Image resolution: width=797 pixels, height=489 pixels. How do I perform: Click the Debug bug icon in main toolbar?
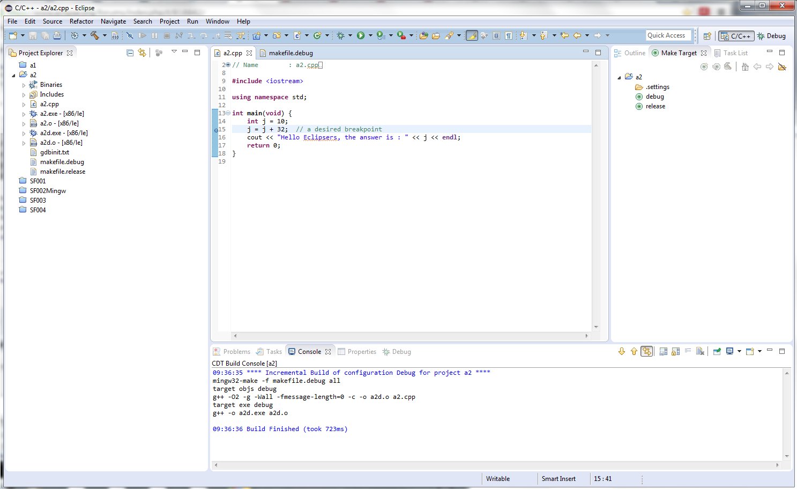pos(340,35)
